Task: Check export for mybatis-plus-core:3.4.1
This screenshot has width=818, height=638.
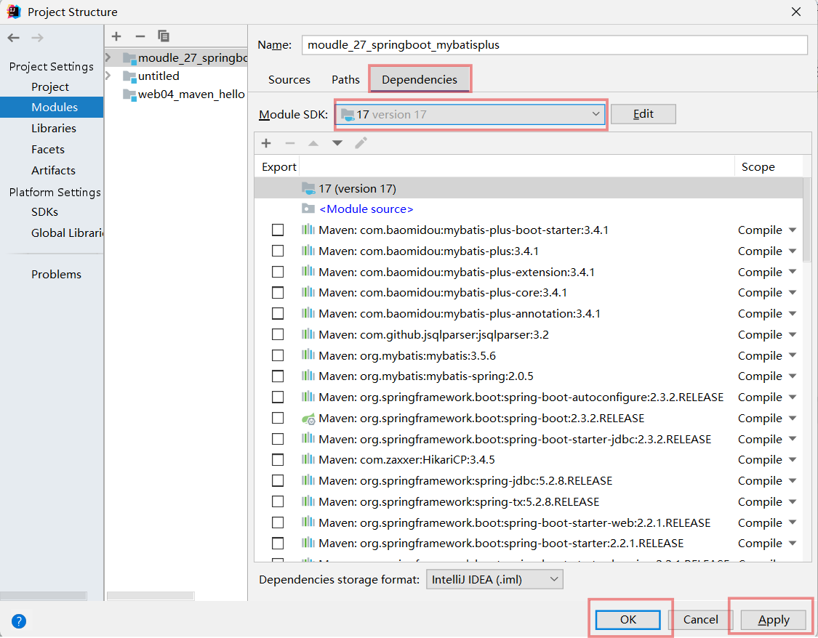Action: click(x=278, y=292)
